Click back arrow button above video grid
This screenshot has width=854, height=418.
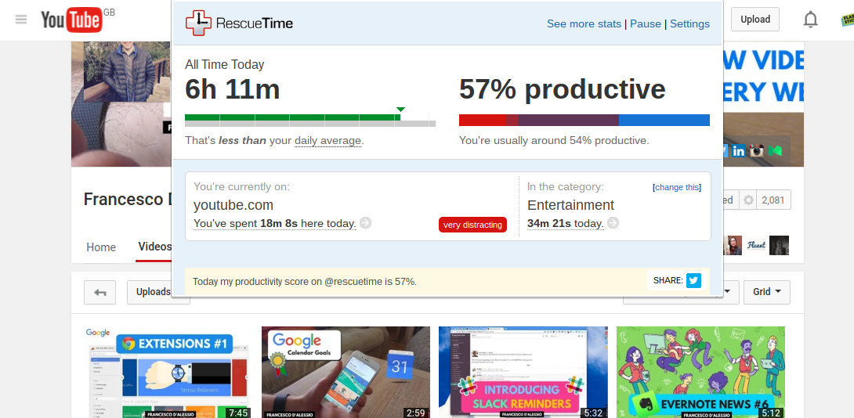100,292
